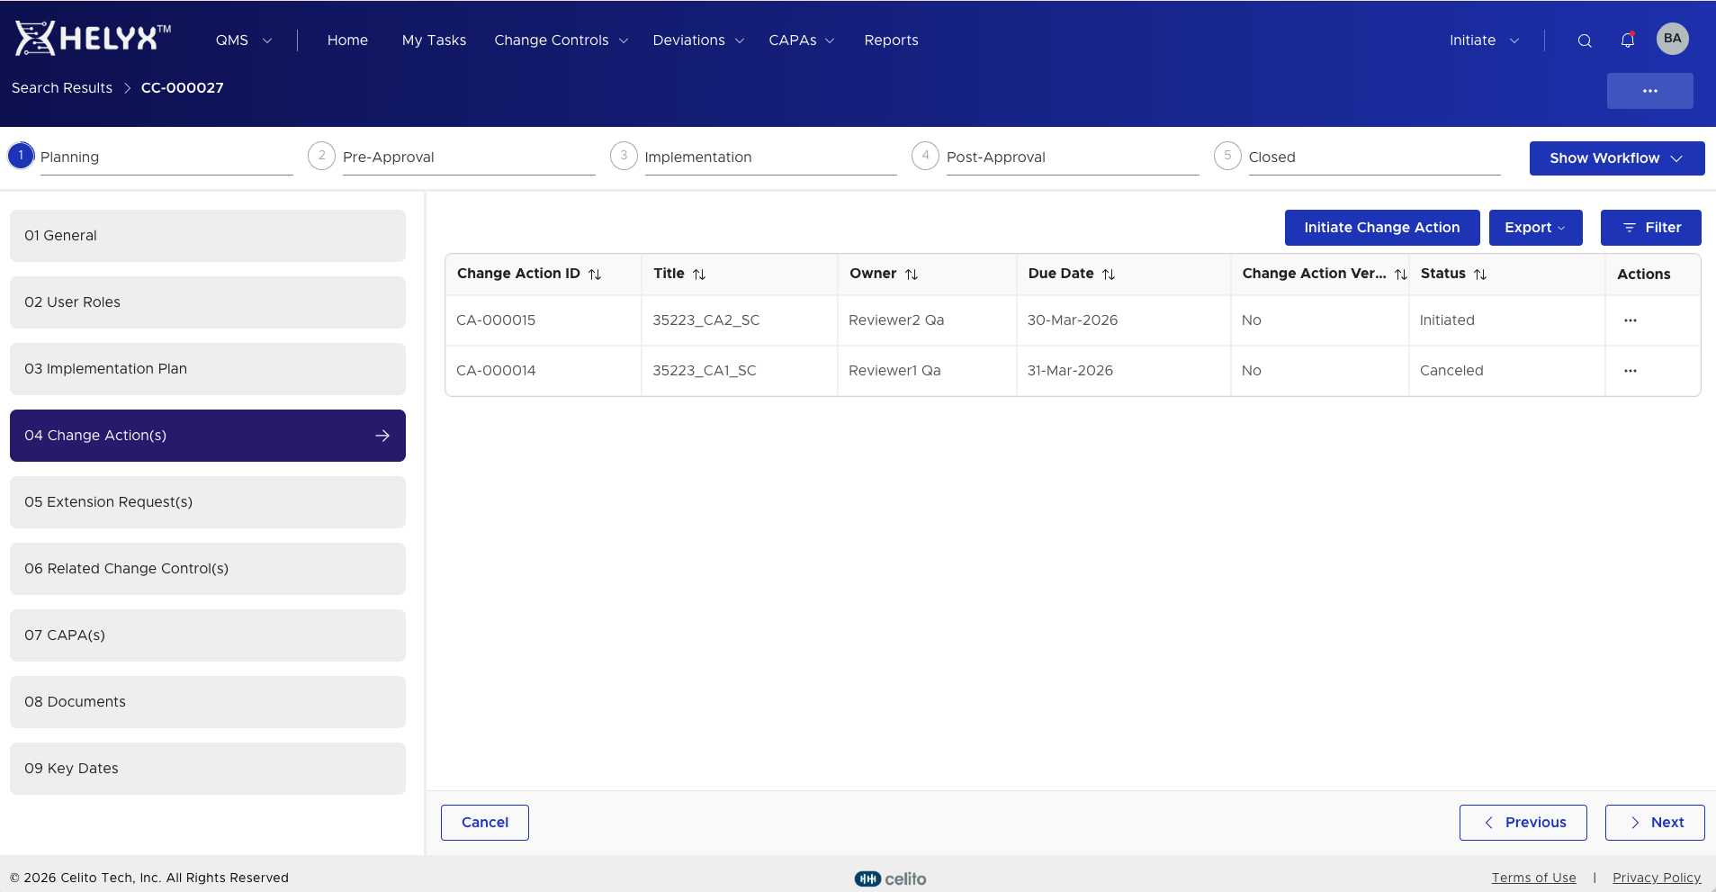This screenshot has width=1716, height=892.
Task: Open actions menu for CA-000014
Action: tap(1631, 371)
